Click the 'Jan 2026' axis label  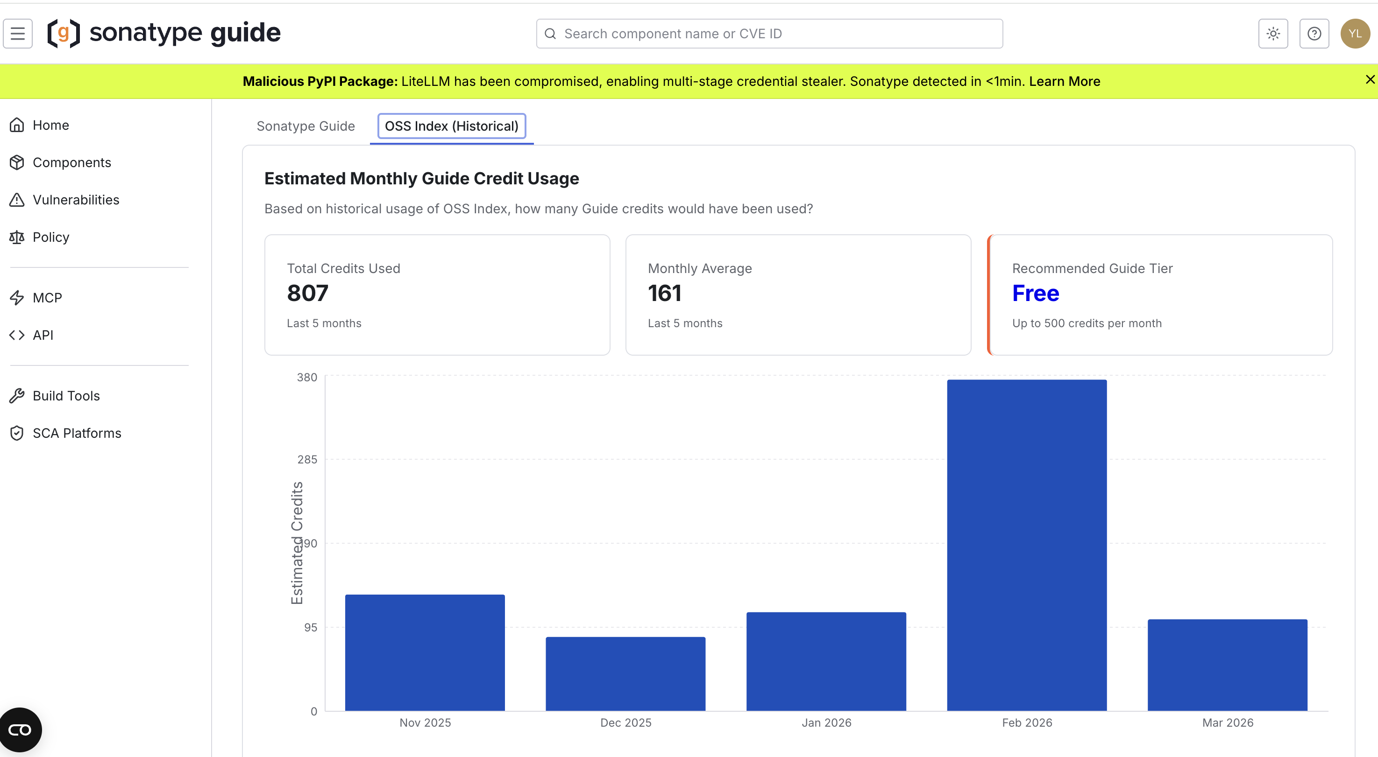tap(826, 723)
